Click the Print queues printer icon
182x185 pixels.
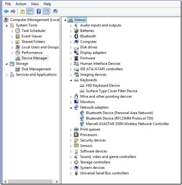click(76, 129)
